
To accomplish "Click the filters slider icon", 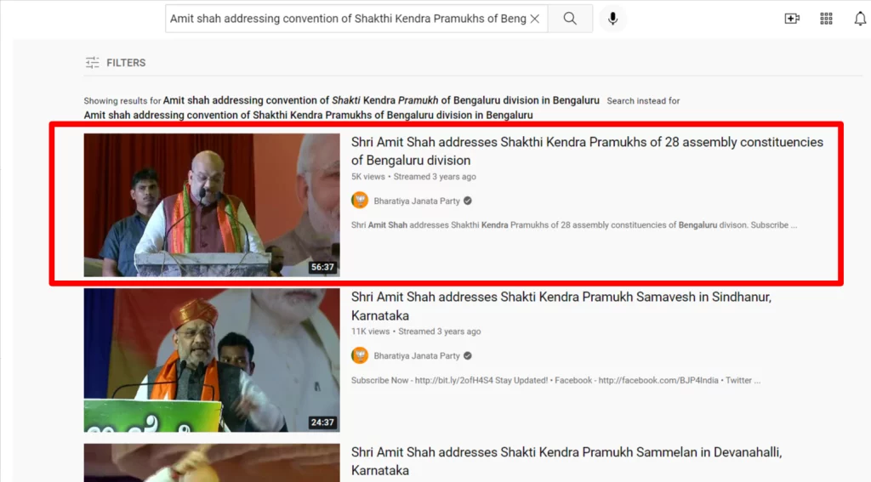I will point(92,63).
